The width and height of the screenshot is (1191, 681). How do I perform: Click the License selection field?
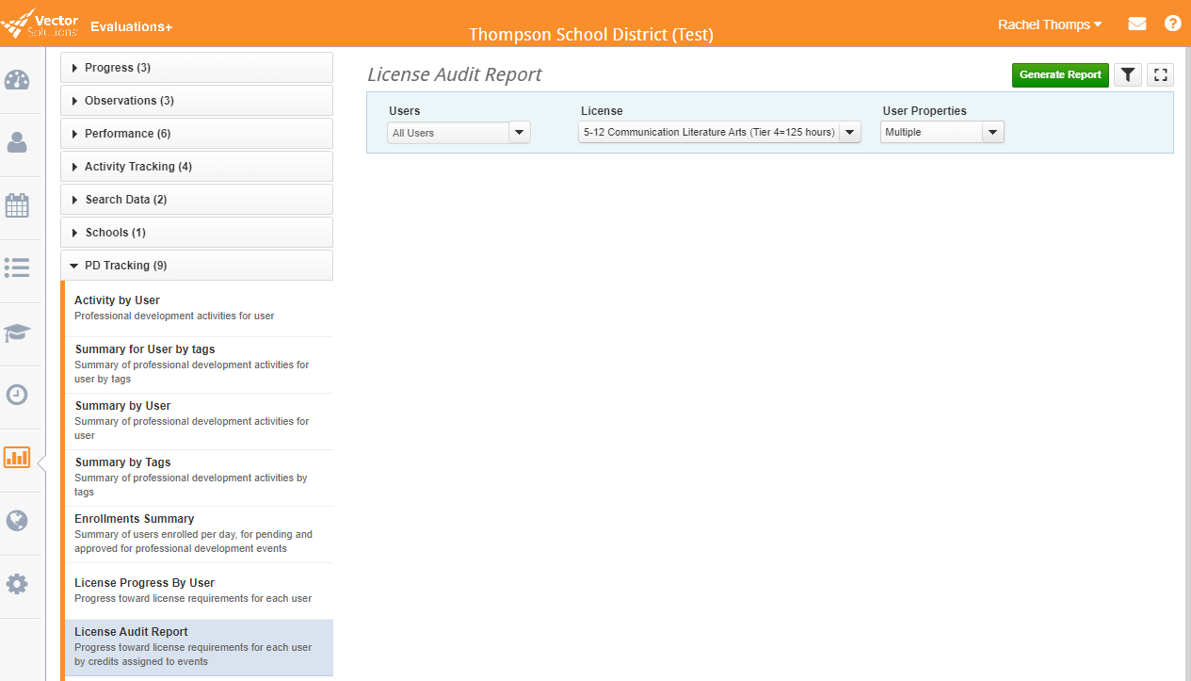709,133
